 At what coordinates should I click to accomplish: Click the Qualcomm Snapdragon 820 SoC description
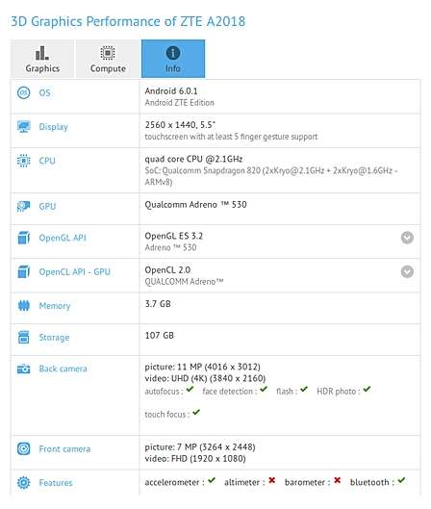pyautogui.click(x=271, y=176)
